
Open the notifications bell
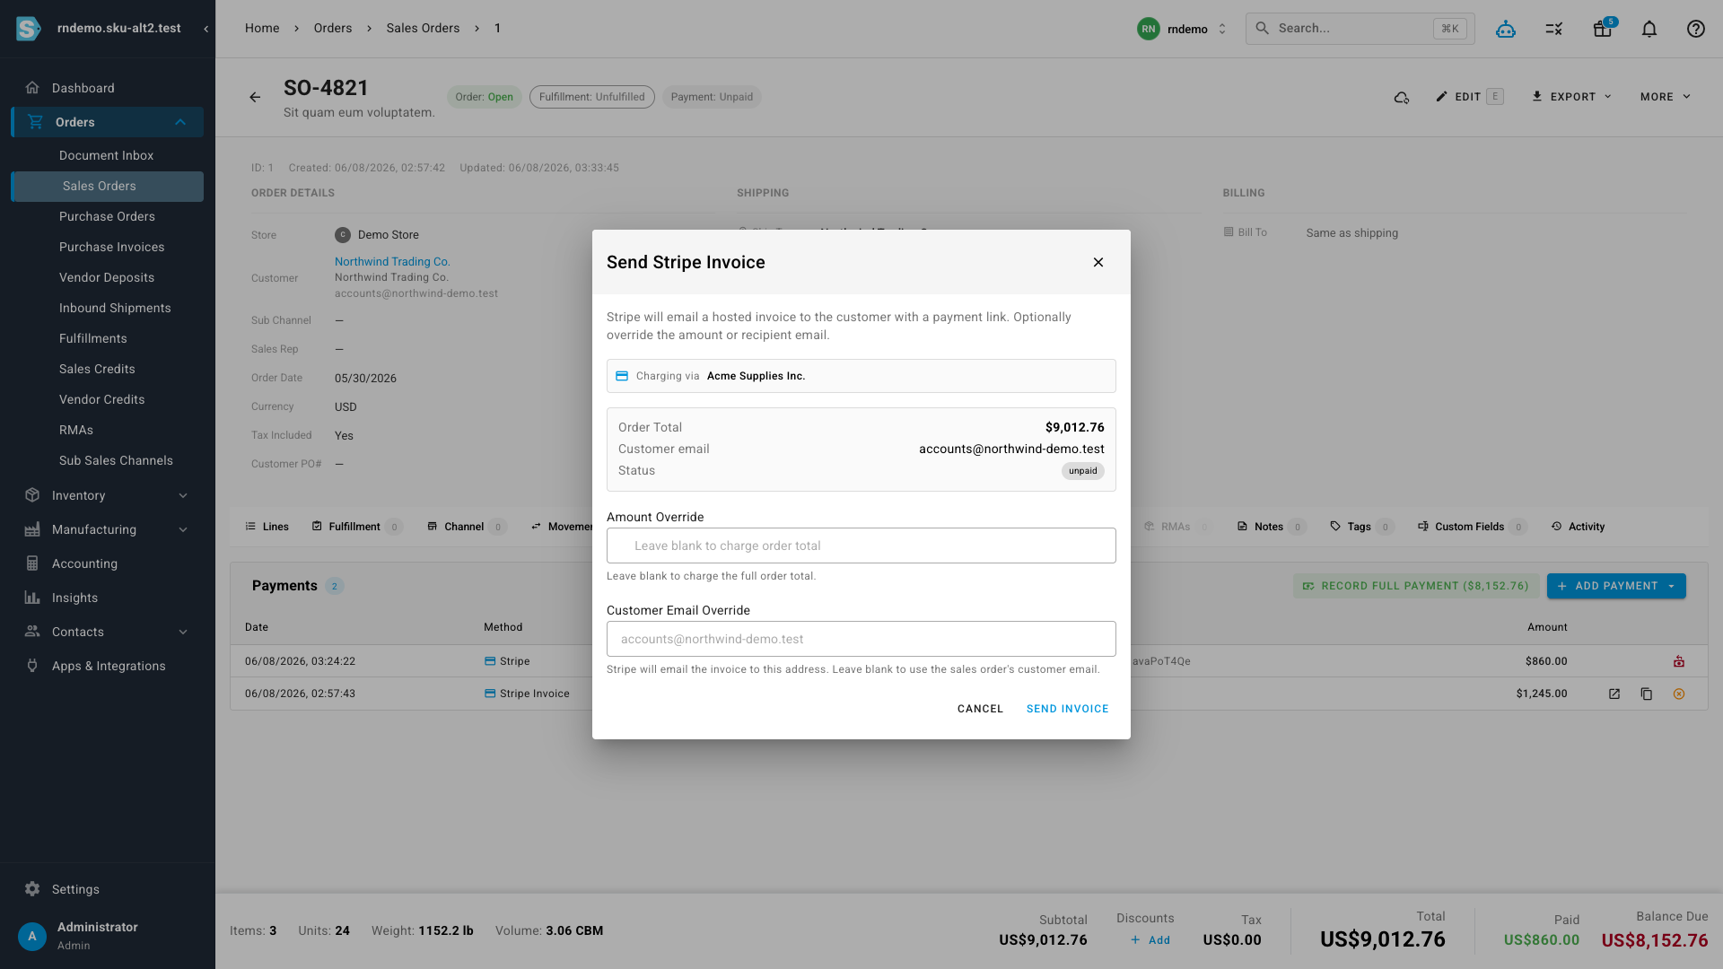click(1649, 29)
